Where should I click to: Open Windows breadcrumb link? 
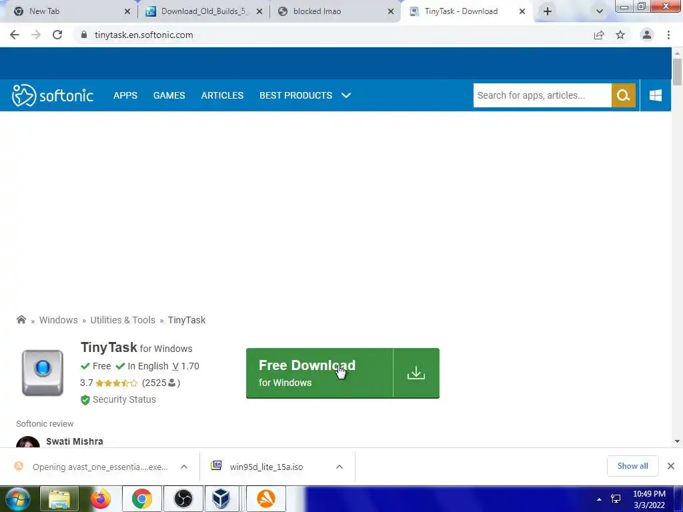tap(59, 320)
